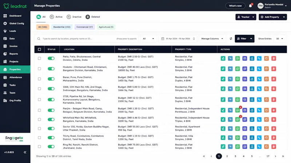Switch to the Active tab
This screenshot has width=291, height=163.
click(56, 17)
